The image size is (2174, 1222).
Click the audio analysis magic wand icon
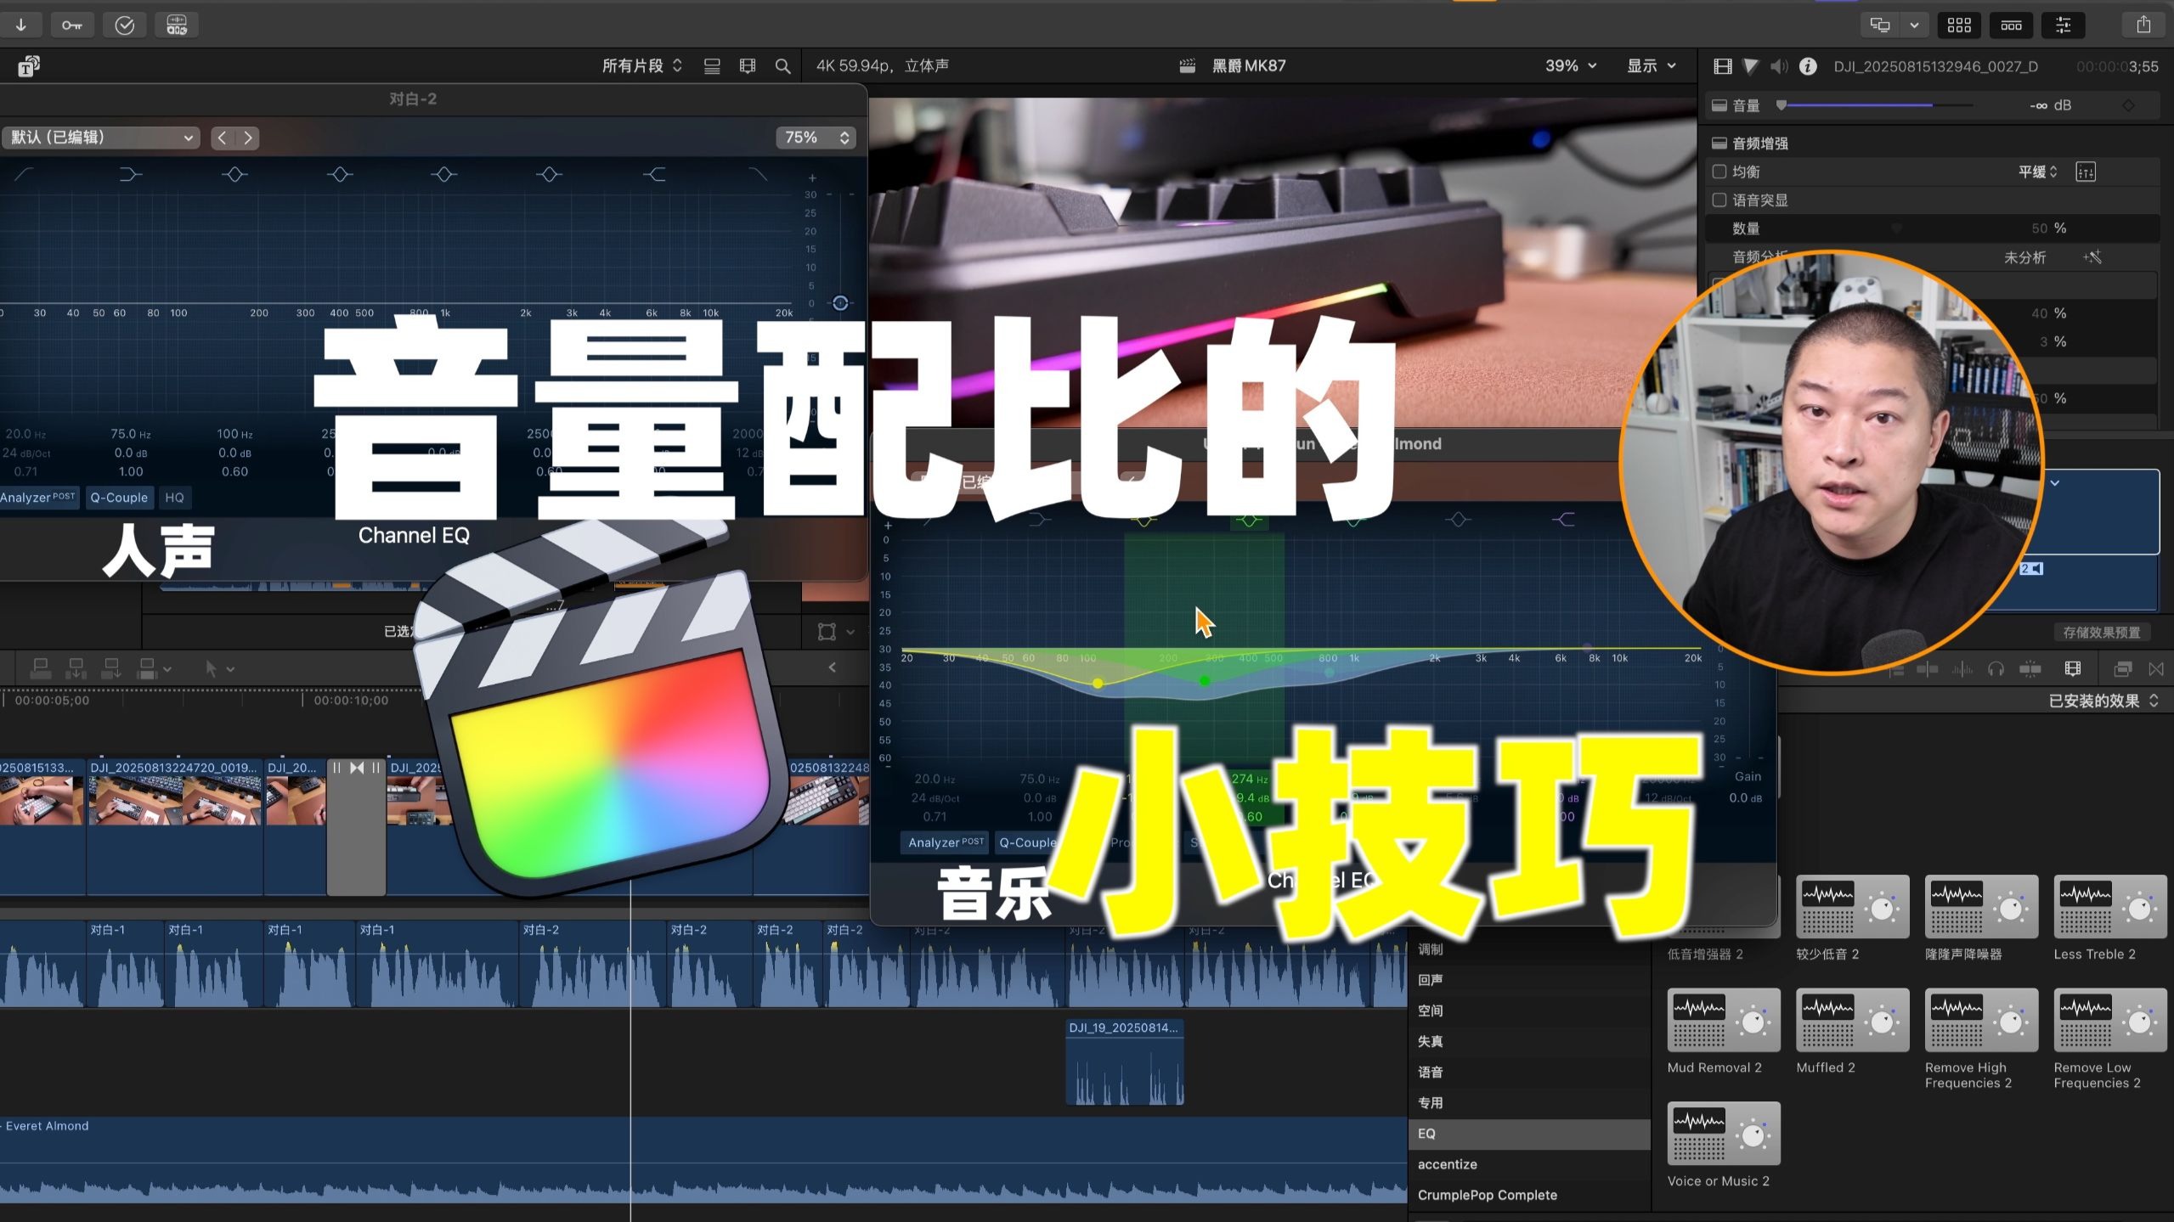click(x=2092, y=257)
